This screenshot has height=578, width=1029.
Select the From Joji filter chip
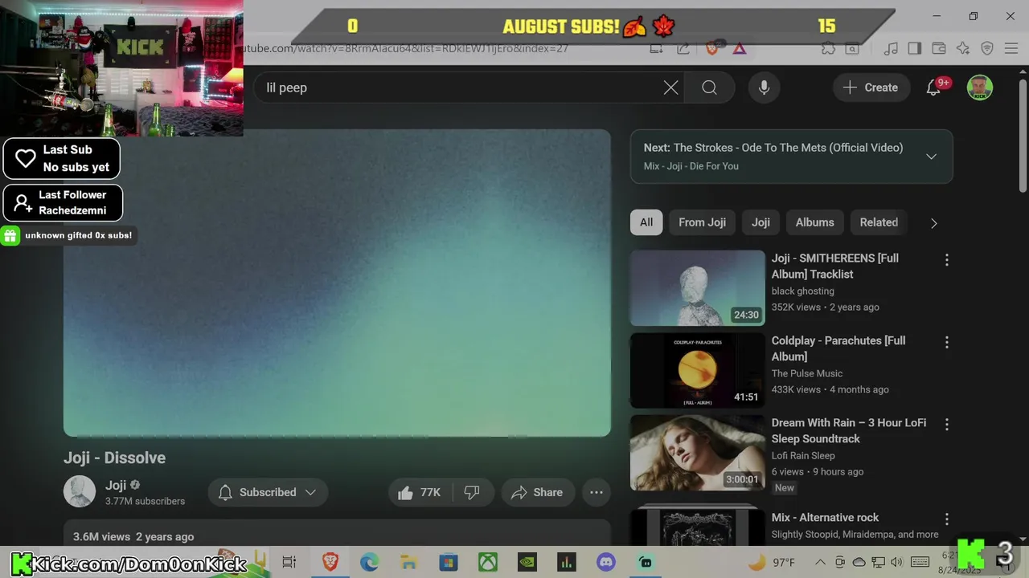(702, 222)
